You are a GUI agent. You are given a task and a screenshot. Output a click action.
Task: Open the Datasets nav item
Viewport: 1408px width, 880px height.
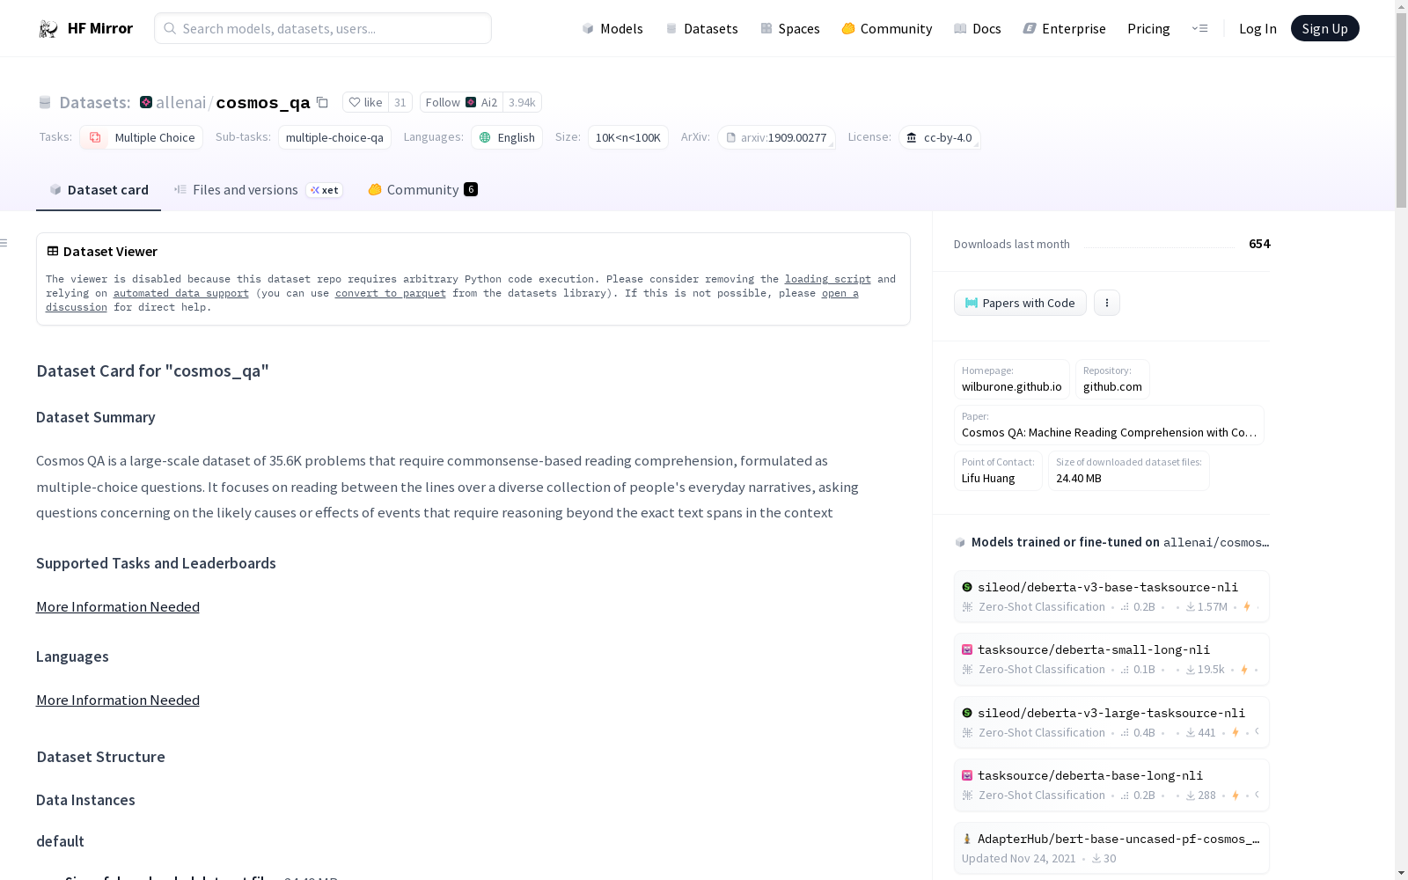click(701, 28)
